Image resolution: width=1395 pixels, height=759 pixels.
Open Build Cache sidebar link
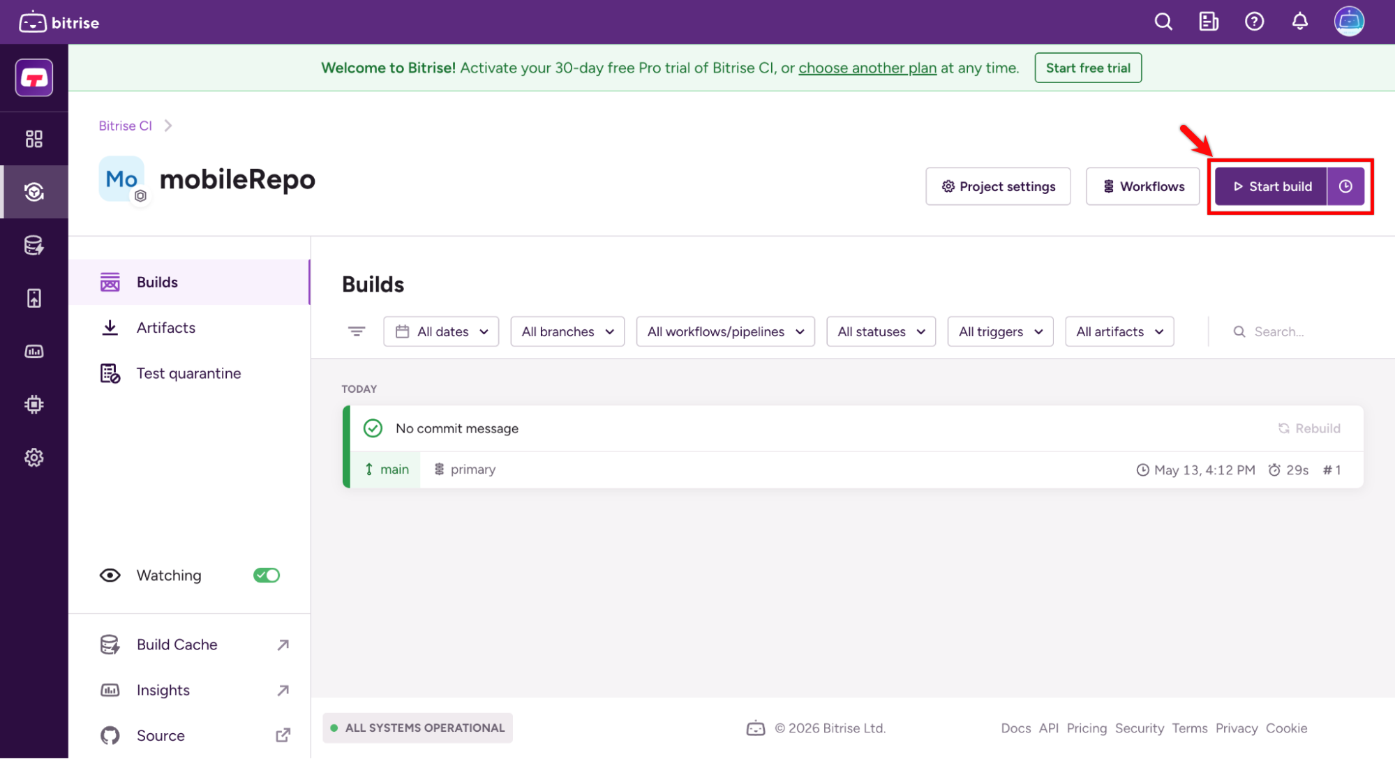(x=189, y=645)
